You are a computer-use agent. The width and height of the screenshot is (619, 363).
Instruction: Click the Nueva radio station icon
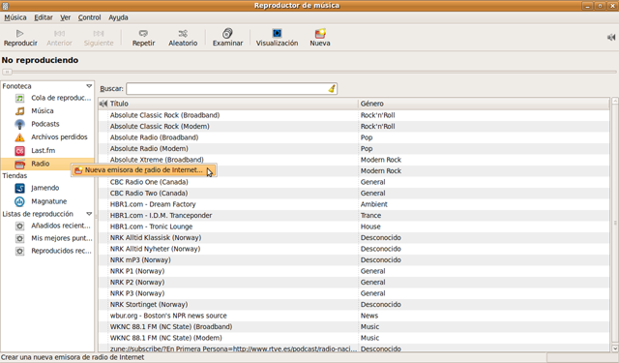[320, 33]
